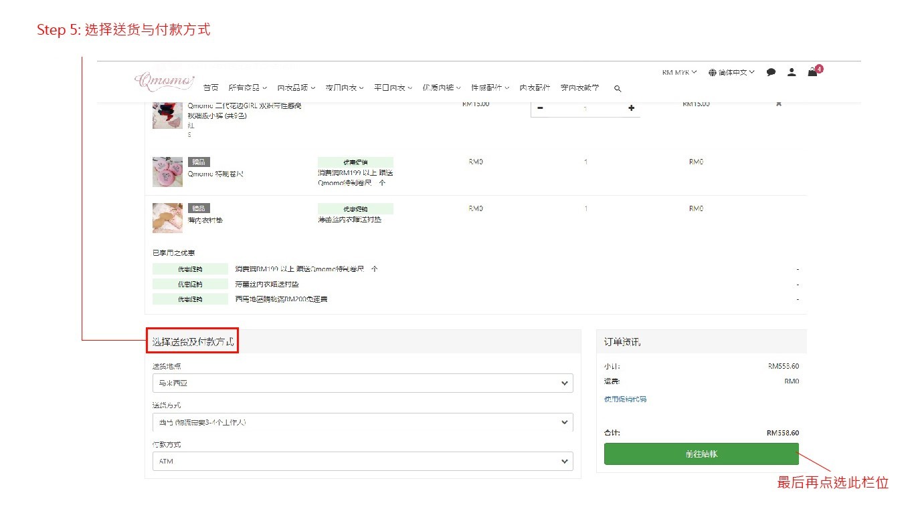Go to 首页 in navigation menu
Screen dimensions: 914x513
pyautogui.click(x=211, y=88)
